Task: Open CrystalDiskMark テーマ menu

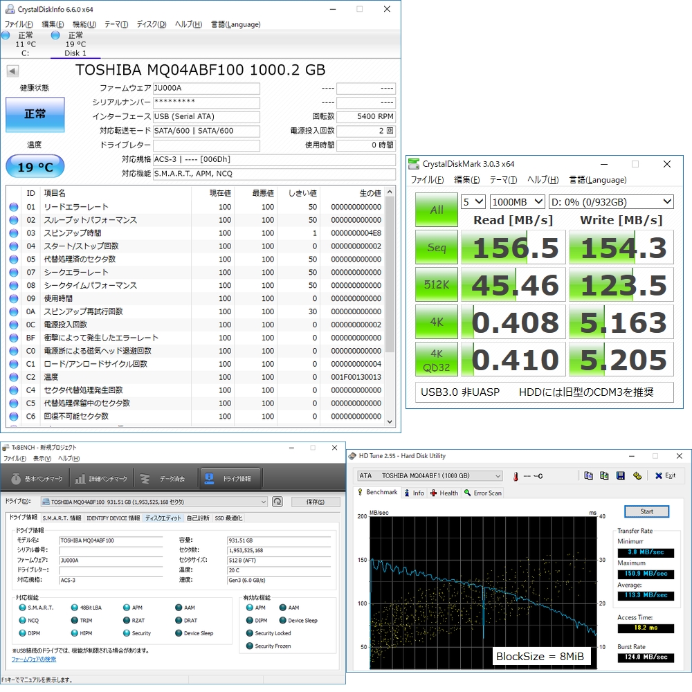Action: pyautogui.click(x=503, y=180)
